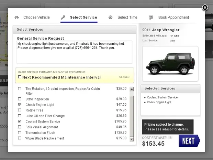Close the appointment dialog with the X

[x=205, y=8]
